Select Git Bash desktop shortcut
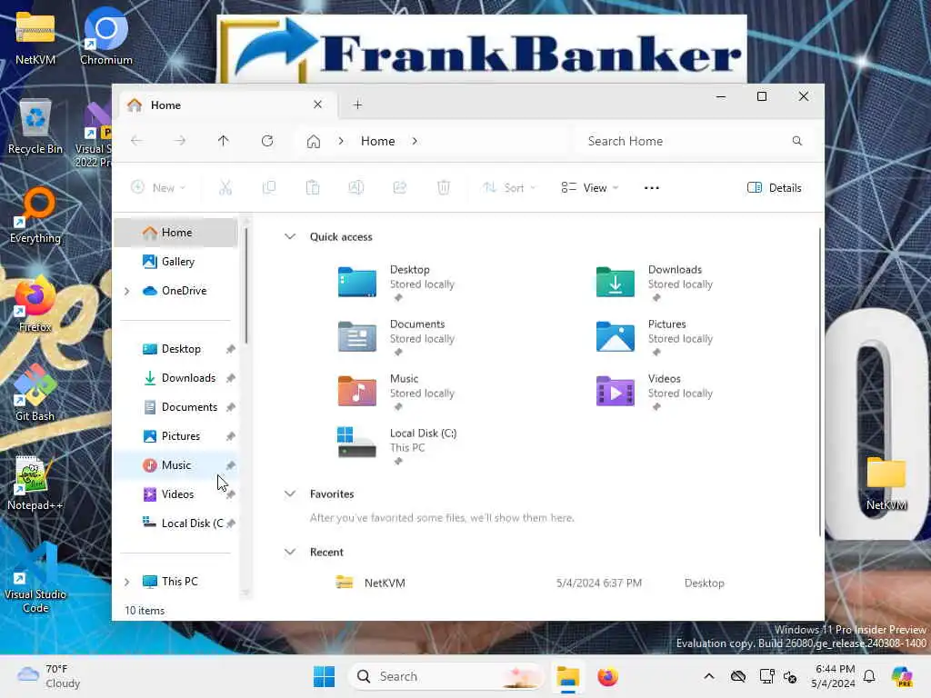The height and width of the screenshot is (698, 931). pos(35,394)
